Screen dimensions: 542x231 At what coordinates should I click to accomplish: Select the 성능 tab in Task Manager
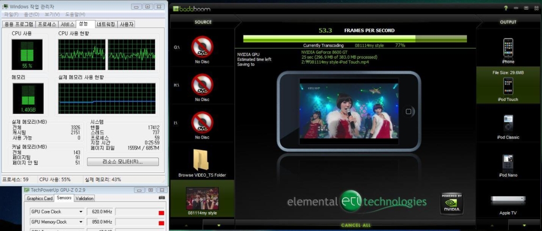click(x=85, y=23)
